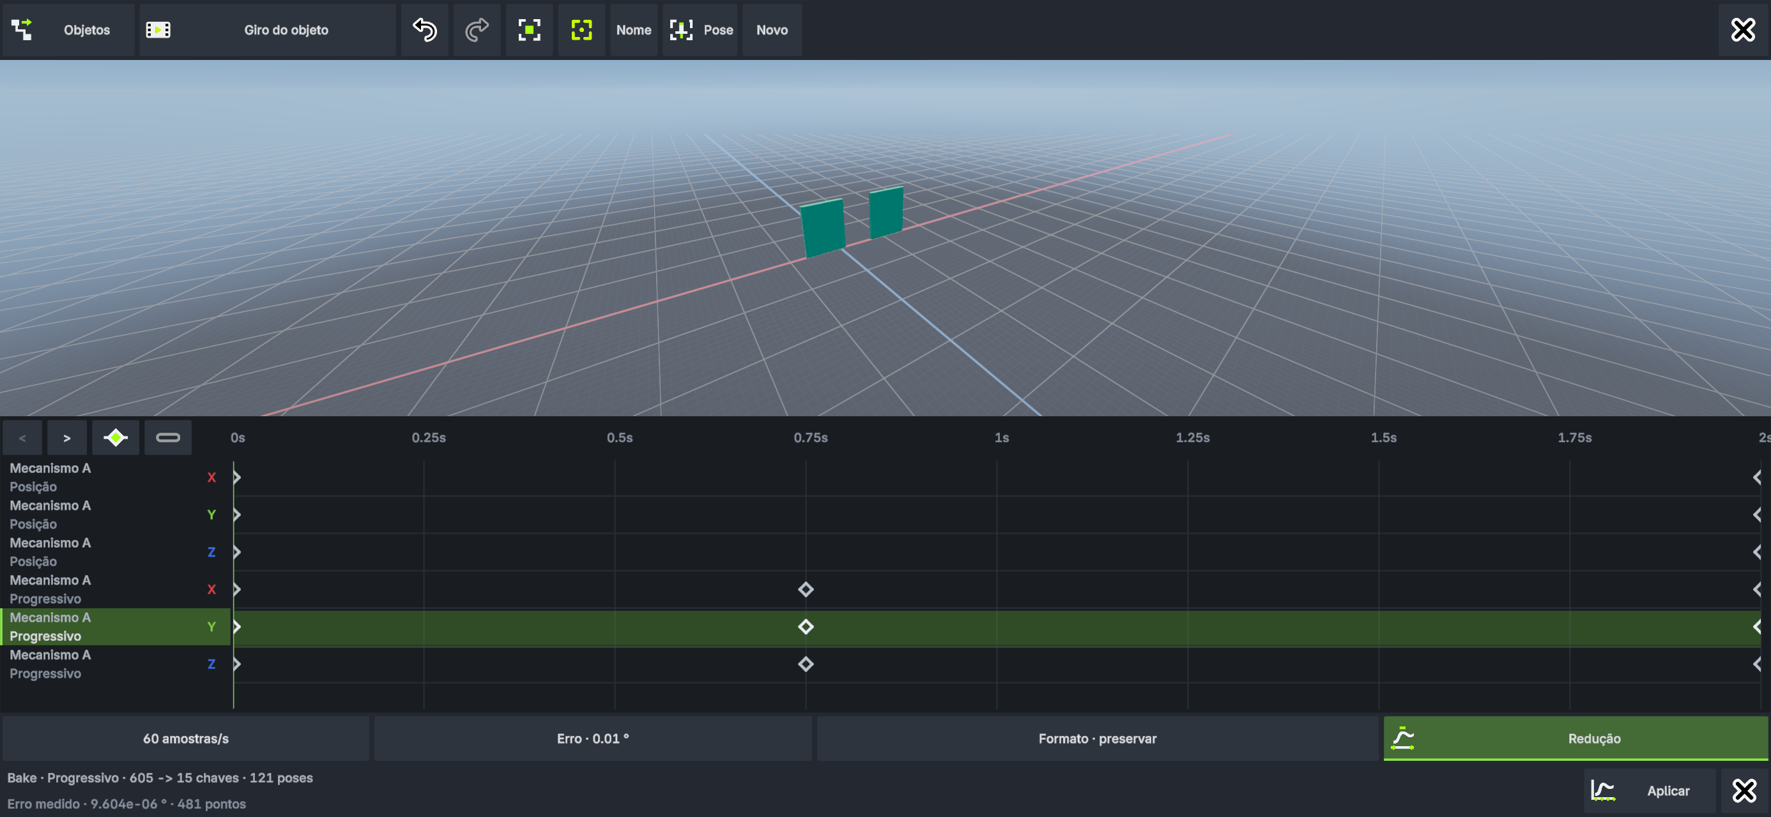Select the Mecanismo A Progressivo Z track
The width and height of the screenshot is (1771, 817).
click(x=116, y=664)
